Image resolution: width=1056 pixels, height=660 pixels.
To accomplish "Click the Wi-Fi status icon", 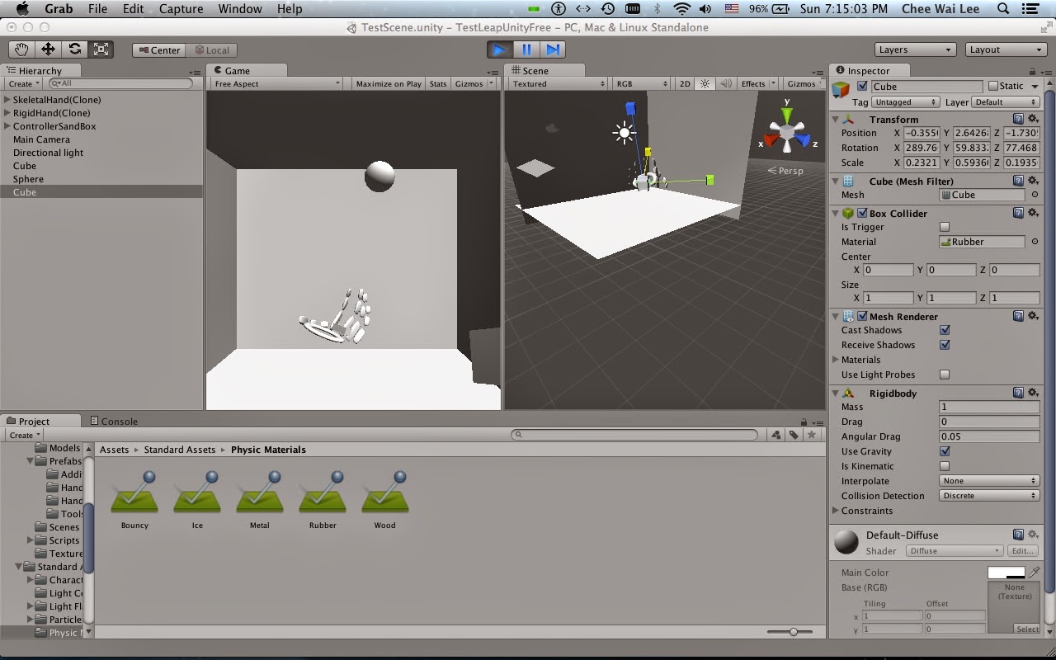I will [681, 9].
